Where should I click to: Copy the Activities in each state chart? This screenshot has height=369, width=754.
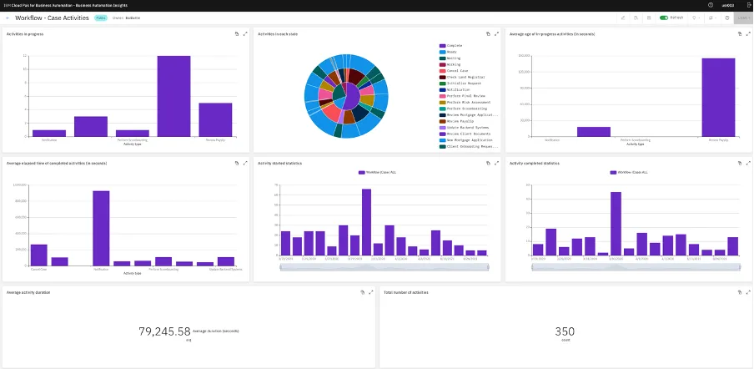pos(488,34)
